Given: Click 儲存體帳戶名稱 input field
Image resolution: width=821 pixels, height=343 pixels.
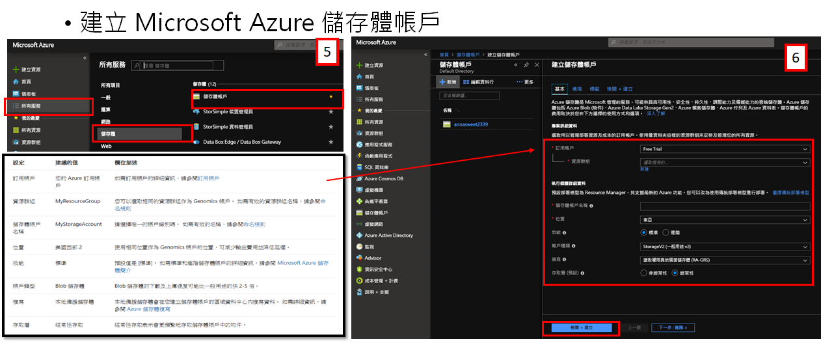Looking at the screenshot, I should (x=725, y=206).
